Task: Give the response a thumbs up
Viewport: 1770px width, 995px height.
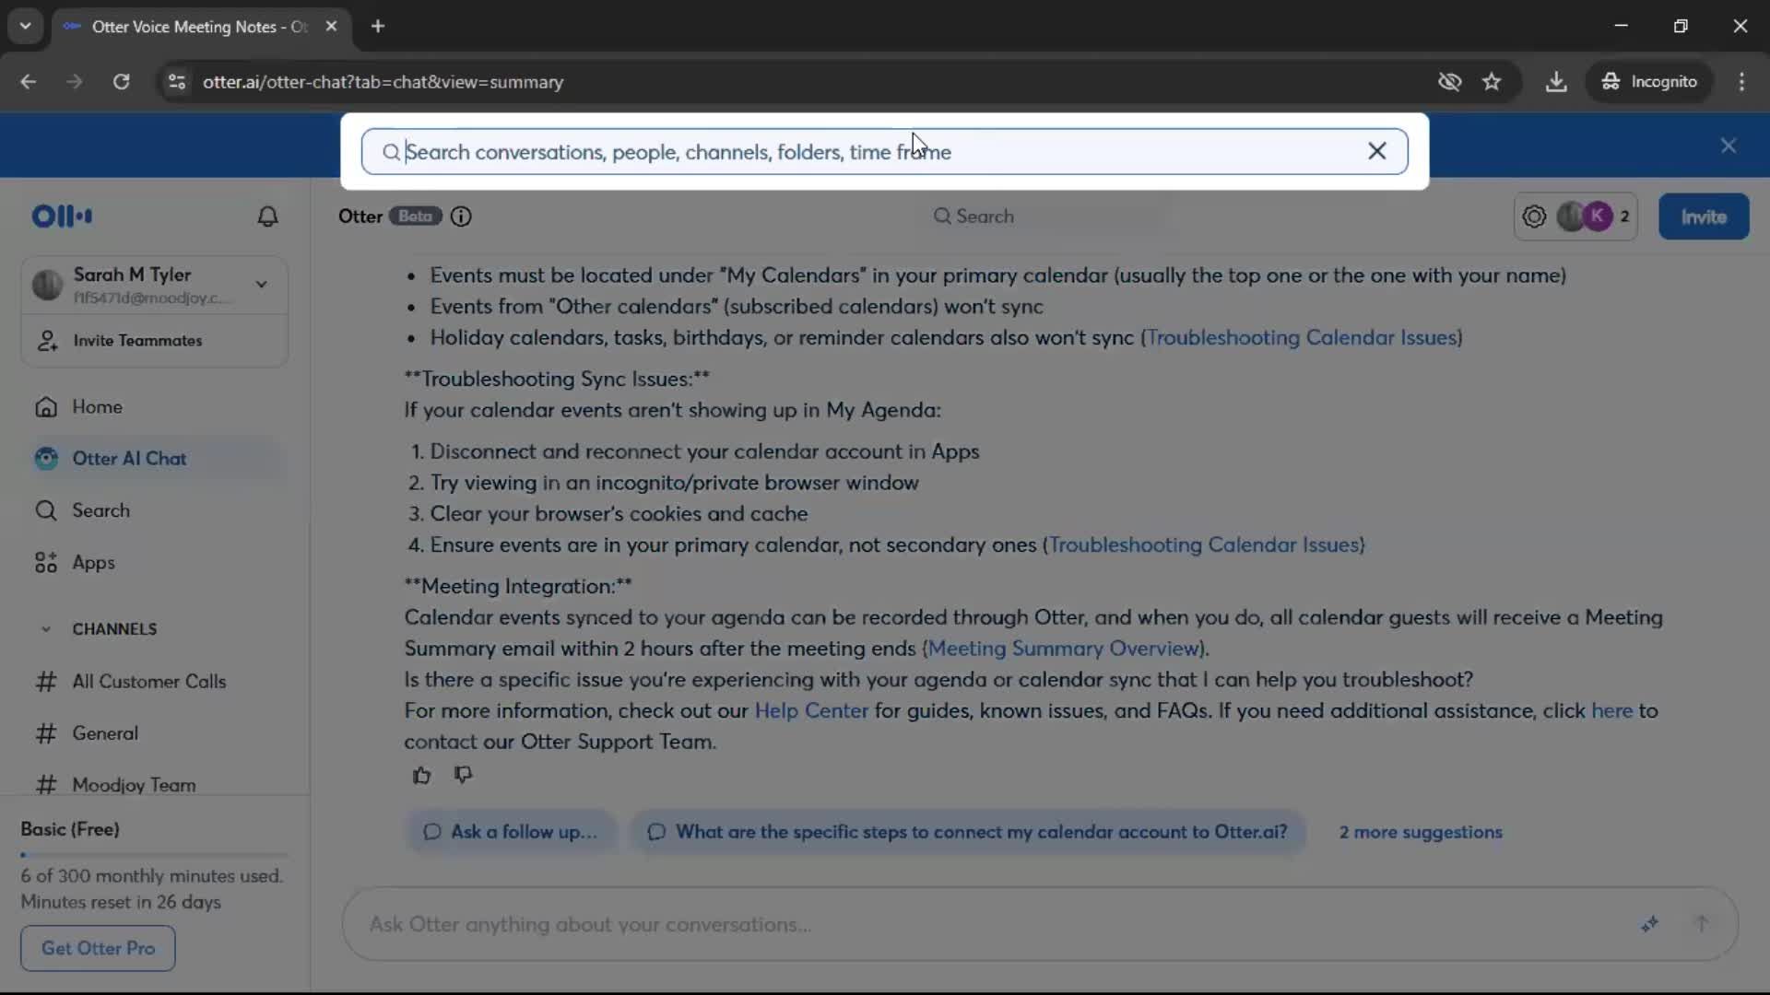Action: click(x=421, y=776)
